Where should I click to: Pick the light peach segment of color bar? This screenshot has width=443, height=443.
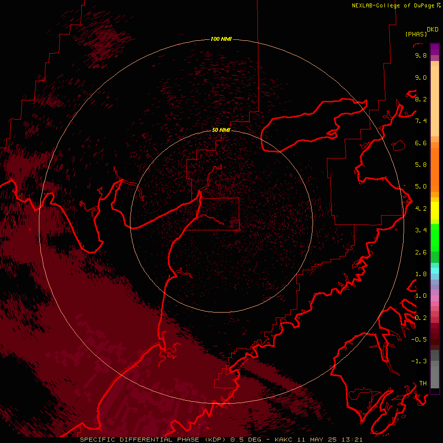pos(435,101)
